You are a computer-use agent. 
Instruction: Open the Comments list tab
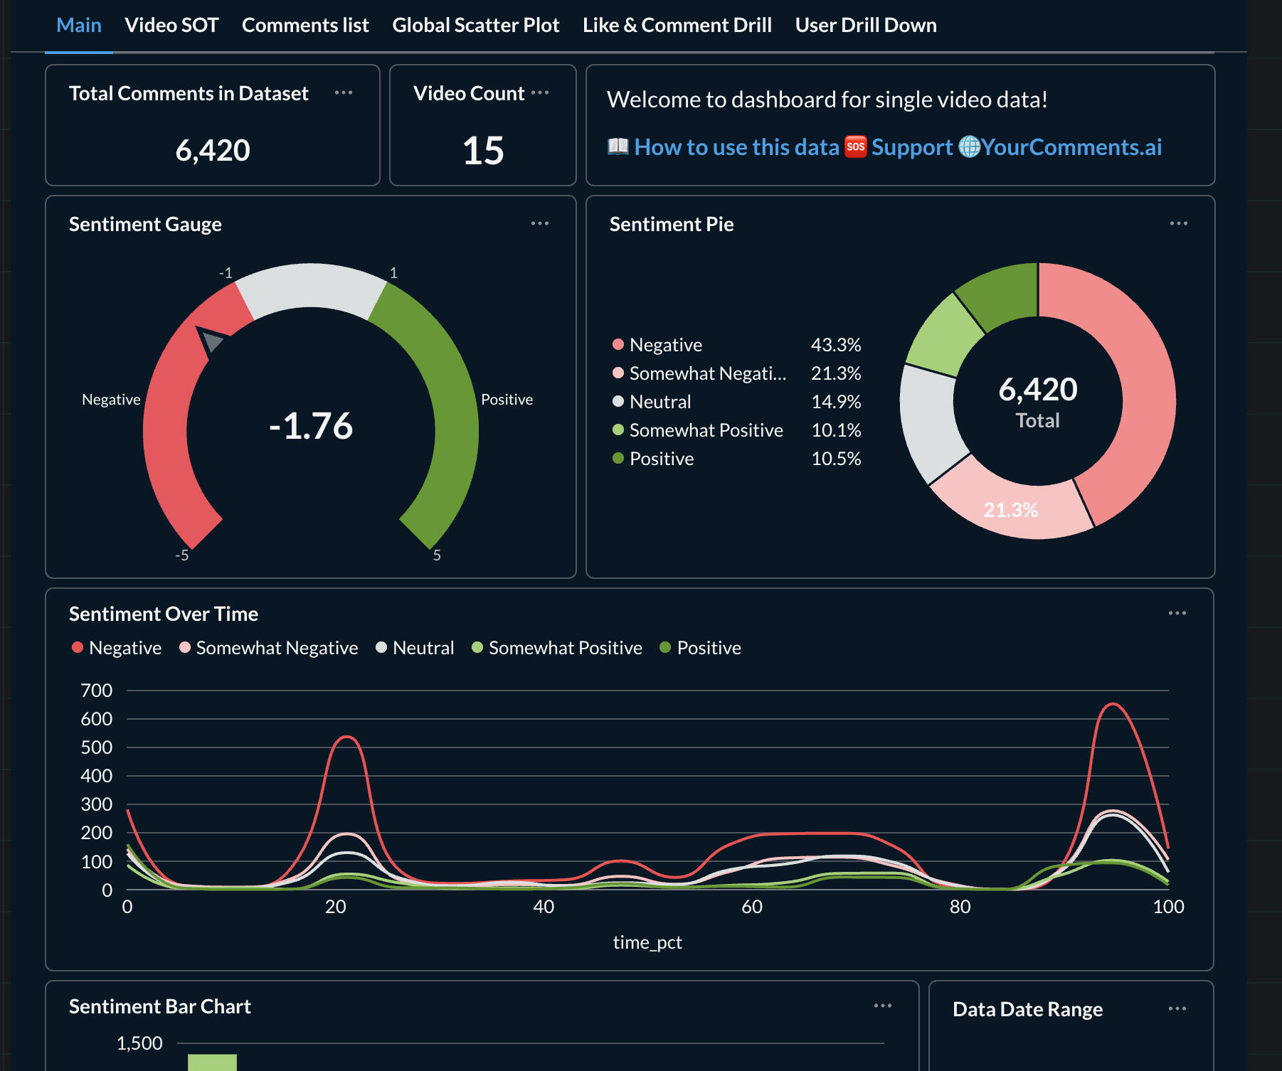(x=305, y=26)
